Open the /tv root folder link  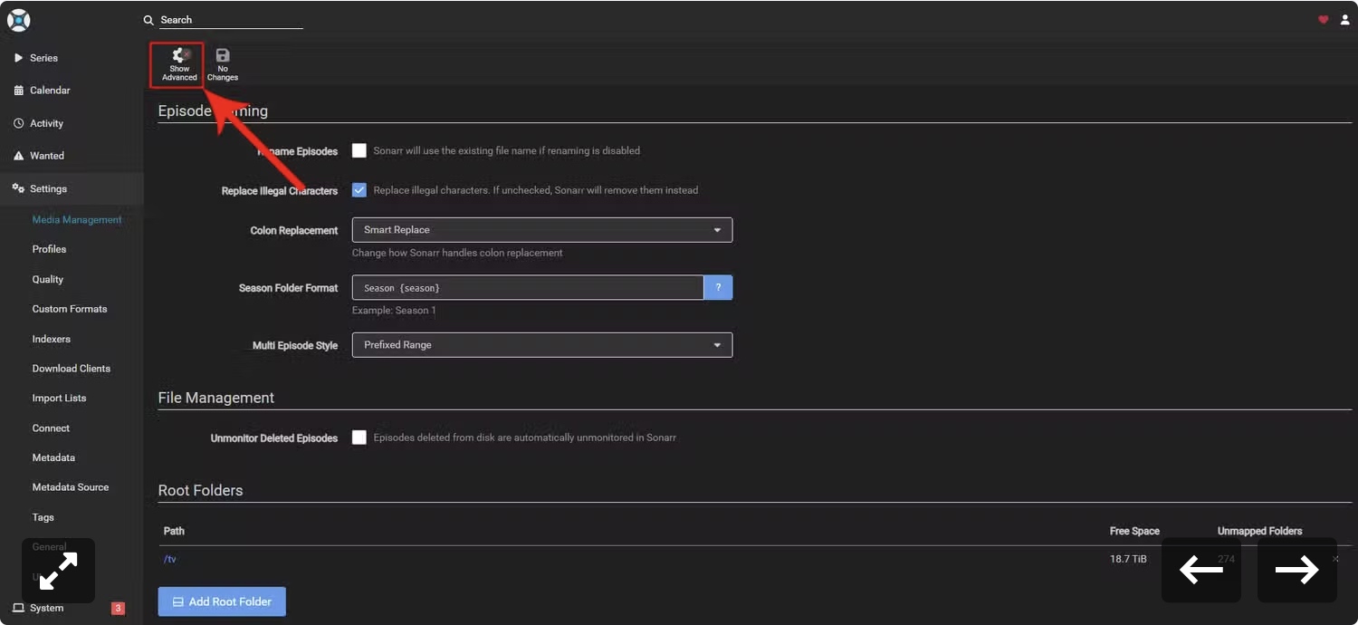[170, 559]
